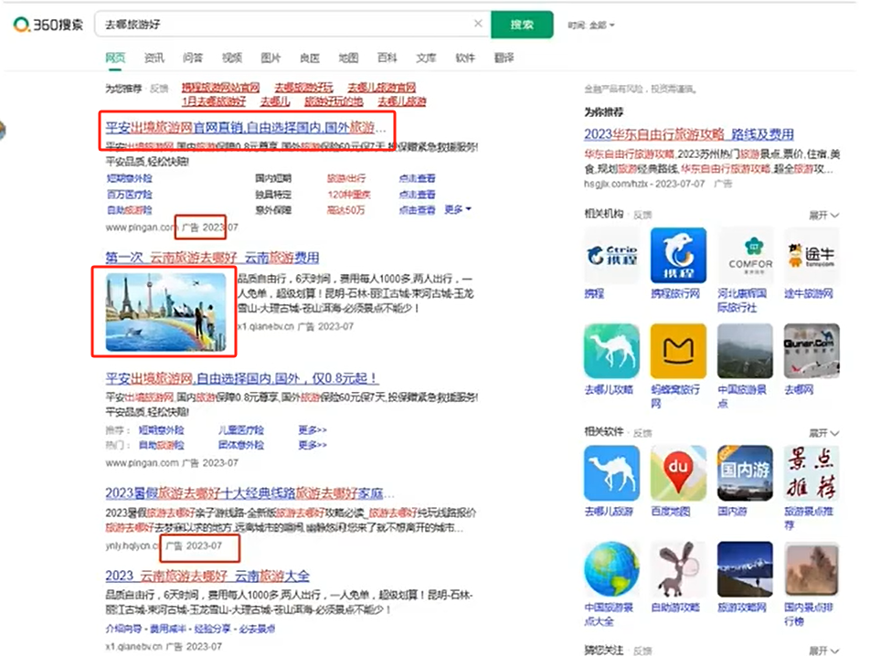
Task: Switch to the 资讯 tab
Action: [154, 58]
